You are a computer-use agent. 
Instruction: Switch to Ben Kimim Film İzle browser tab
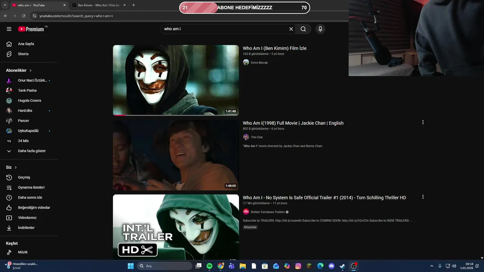99,5
